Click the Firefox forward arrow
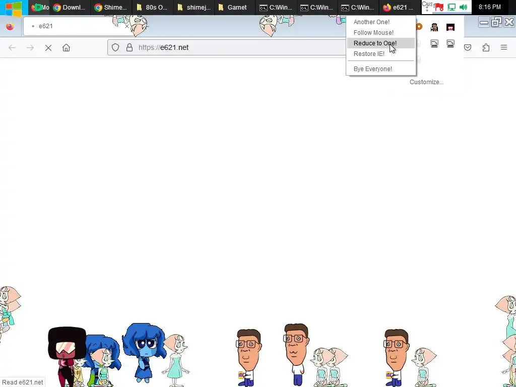Image resolution: width=516 pixels, height=387 pixels. tap(30, 48)
